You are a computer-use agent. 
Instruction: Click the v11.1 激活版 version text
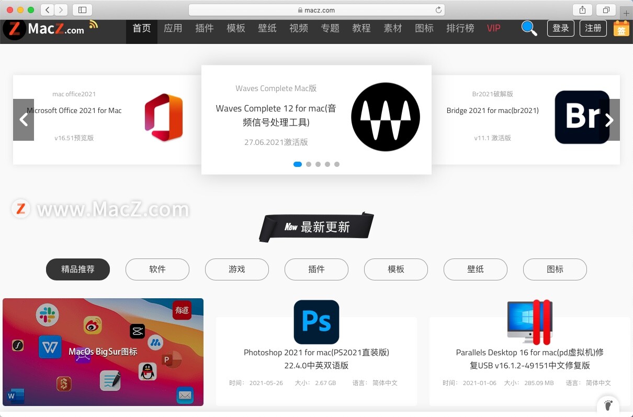(493, 138)
